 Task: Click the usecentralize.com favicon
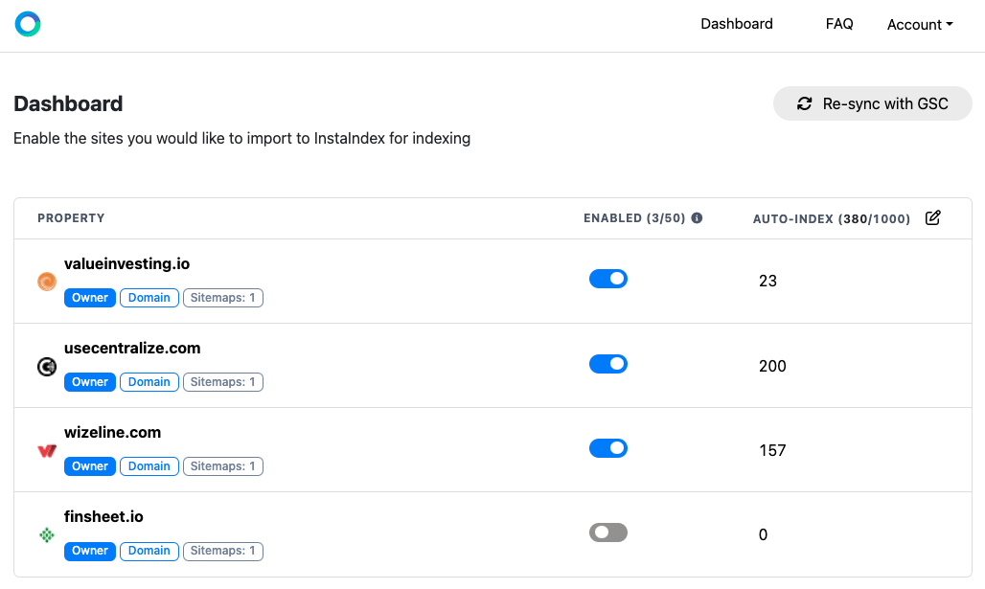pos(47,366)
